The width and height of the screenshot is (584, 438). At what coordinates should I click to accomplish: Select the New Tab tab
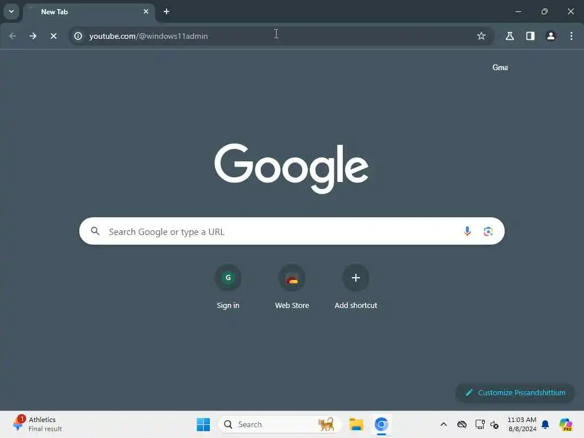89,12
